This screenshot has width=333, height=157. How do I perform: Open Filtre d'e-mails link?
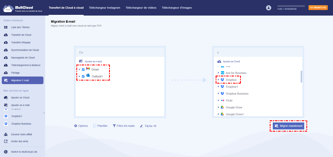[124, 126]
